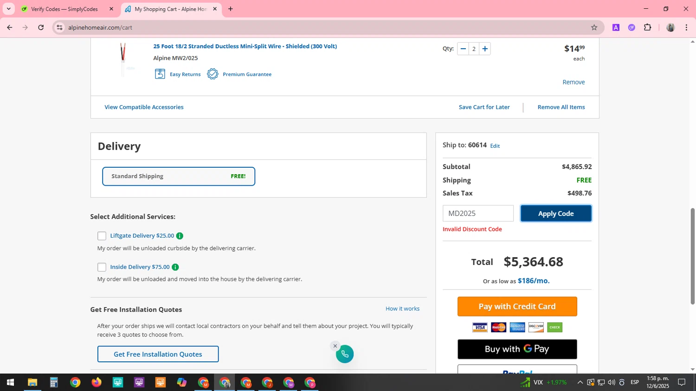The width and height of the screenshot is (696, 391).
Task: Click the address bar URL
Action: pos(100,27)
